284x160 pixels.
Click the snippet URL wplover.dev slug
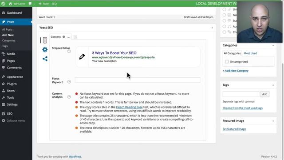click(123, 57)
